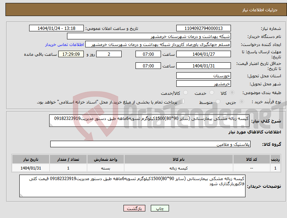Click the delivery province field خوزستان
Viewport: 287px width, 218px height.
[204, 75]
